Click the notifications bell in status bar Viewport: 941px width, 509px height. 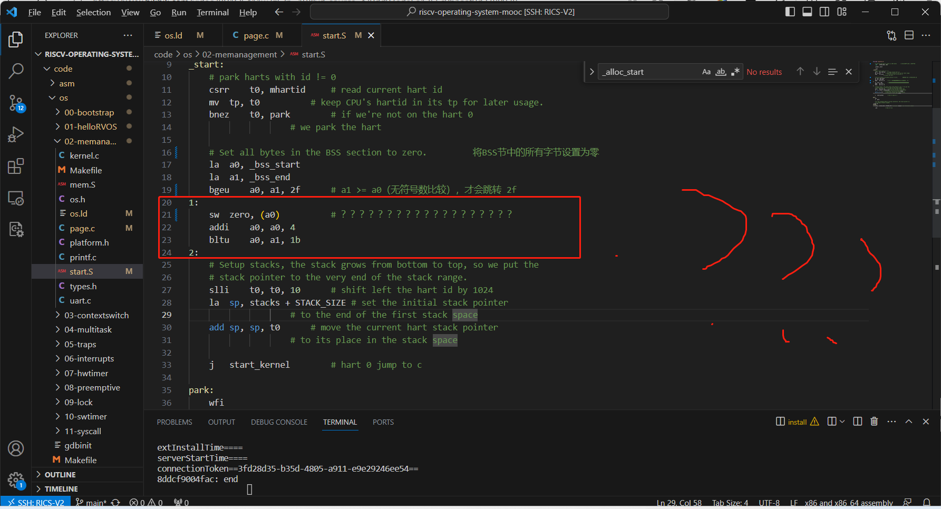926,503
